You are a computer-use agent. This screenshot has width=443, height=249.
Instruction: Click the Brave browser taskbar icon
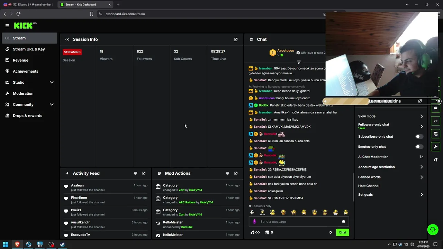coord(17,245)
